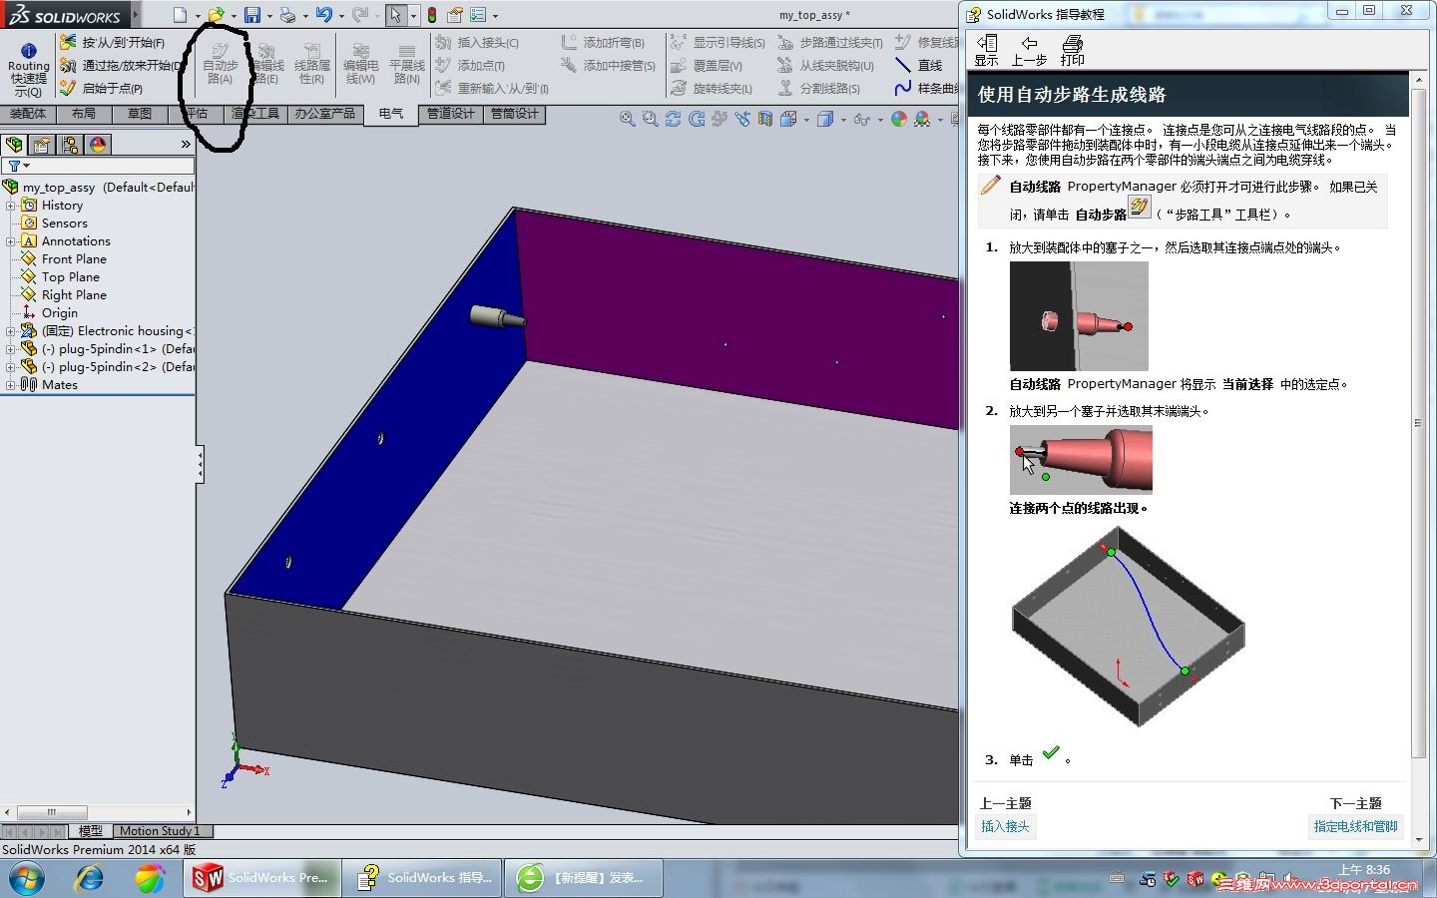Select the Right Plane tree item
The width and height of the screenshot is (1437, 898).
pos(74,295)
